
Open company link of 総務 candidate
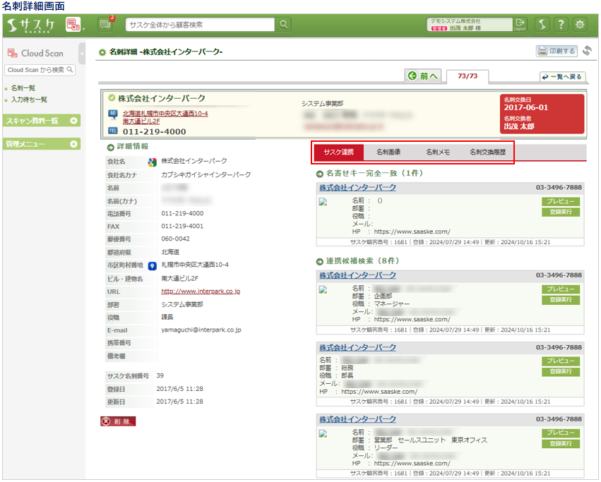click(357, 347)
